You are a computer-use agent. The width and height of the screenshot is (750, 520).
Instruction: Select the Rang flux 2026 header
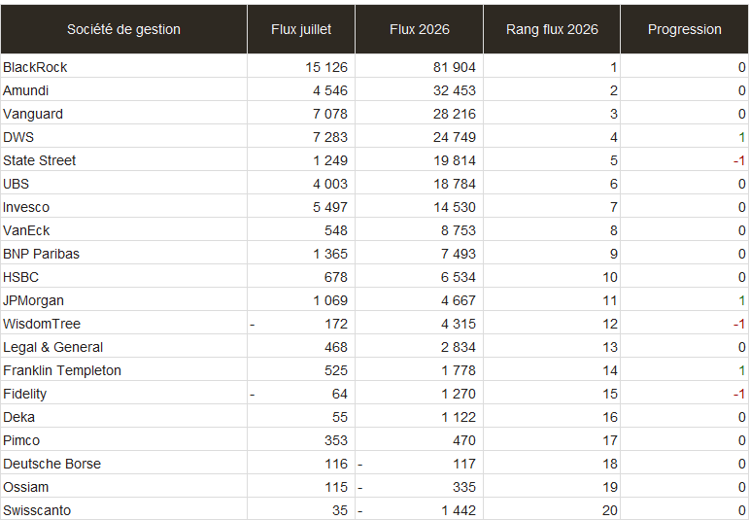coord(552,29)
